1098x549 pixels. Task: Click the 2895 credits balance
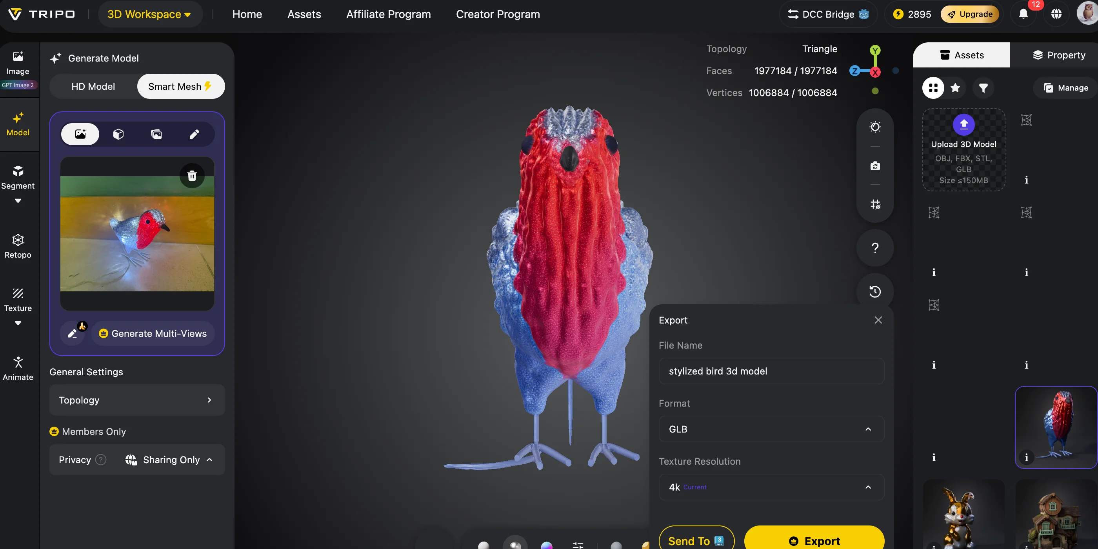click(912, 14)
